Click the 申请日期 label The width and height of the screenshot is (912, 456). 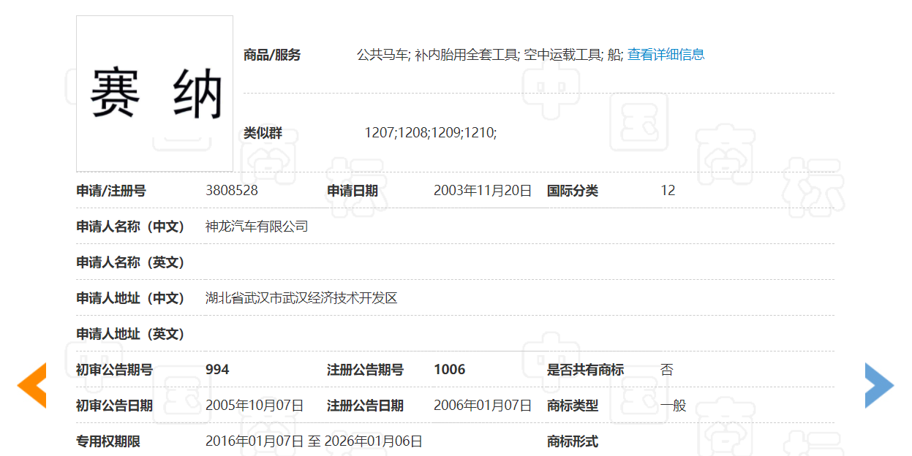tap(353, 191)
